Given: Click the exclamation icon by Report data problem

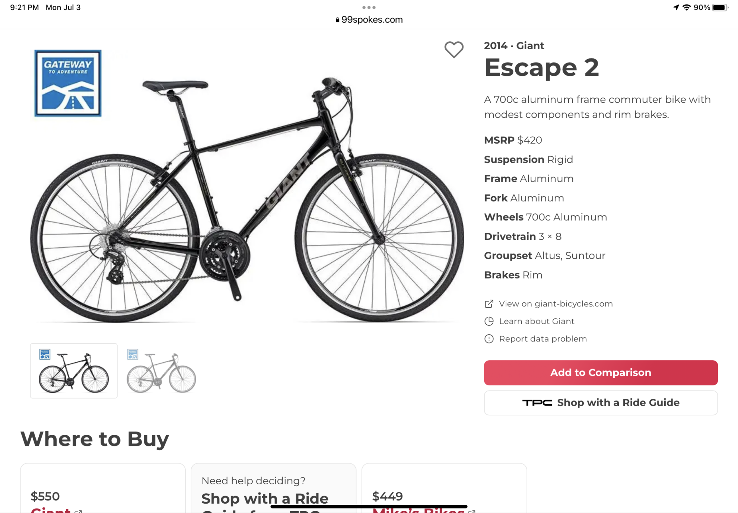Looking at the screenshot, I should pyautogui.click(x=489, y=339).
